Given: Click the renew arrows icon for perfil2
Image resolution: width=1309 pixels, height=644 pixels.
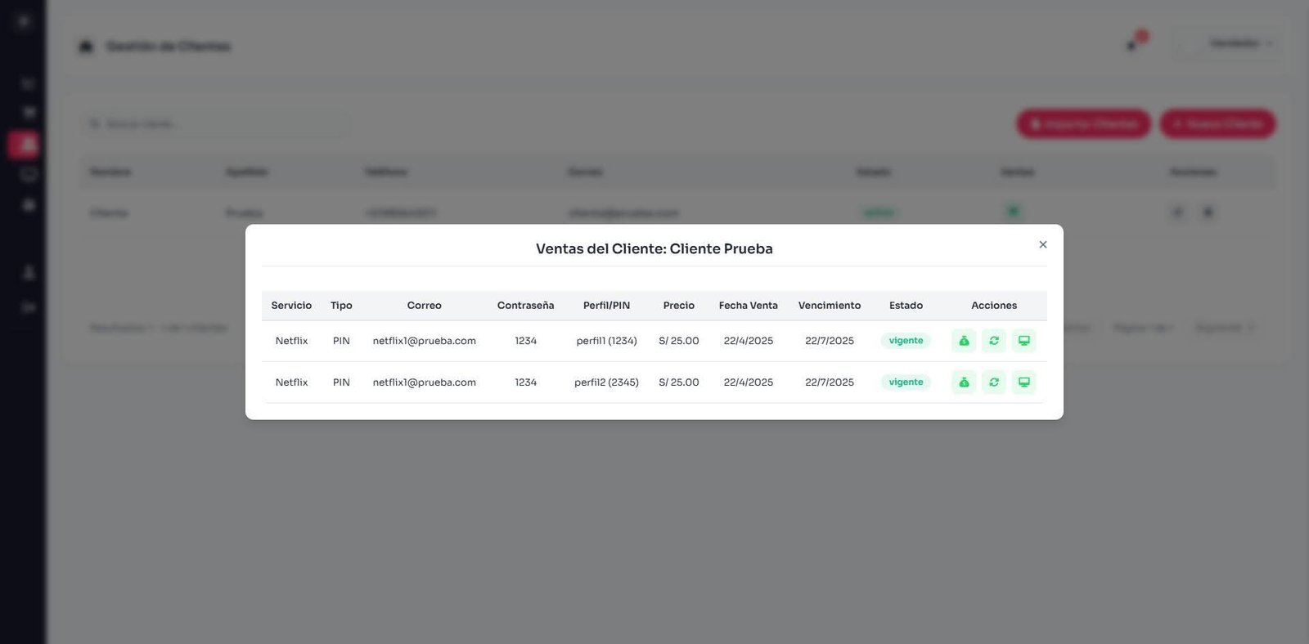Looking at the screenshot, I should click(x=994, y=382).
